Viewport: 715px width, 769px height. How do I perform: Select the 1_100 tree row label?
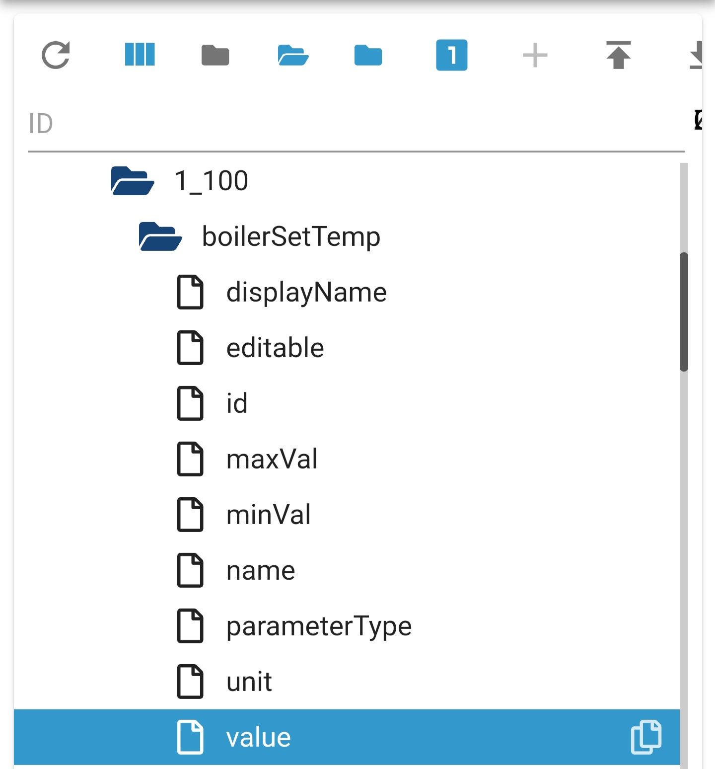coord(211,180)
